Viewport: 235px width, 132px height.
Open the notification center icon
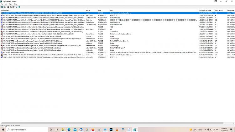231,129
